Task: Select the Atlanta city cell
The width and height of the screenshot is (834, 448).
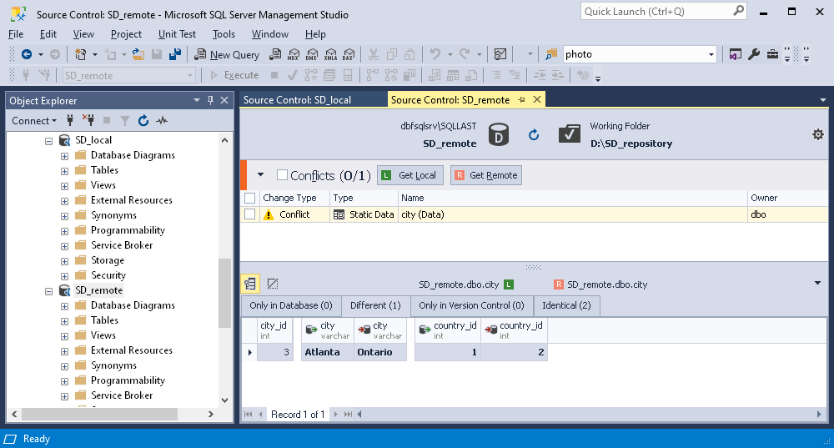Action: click(328, 352)
